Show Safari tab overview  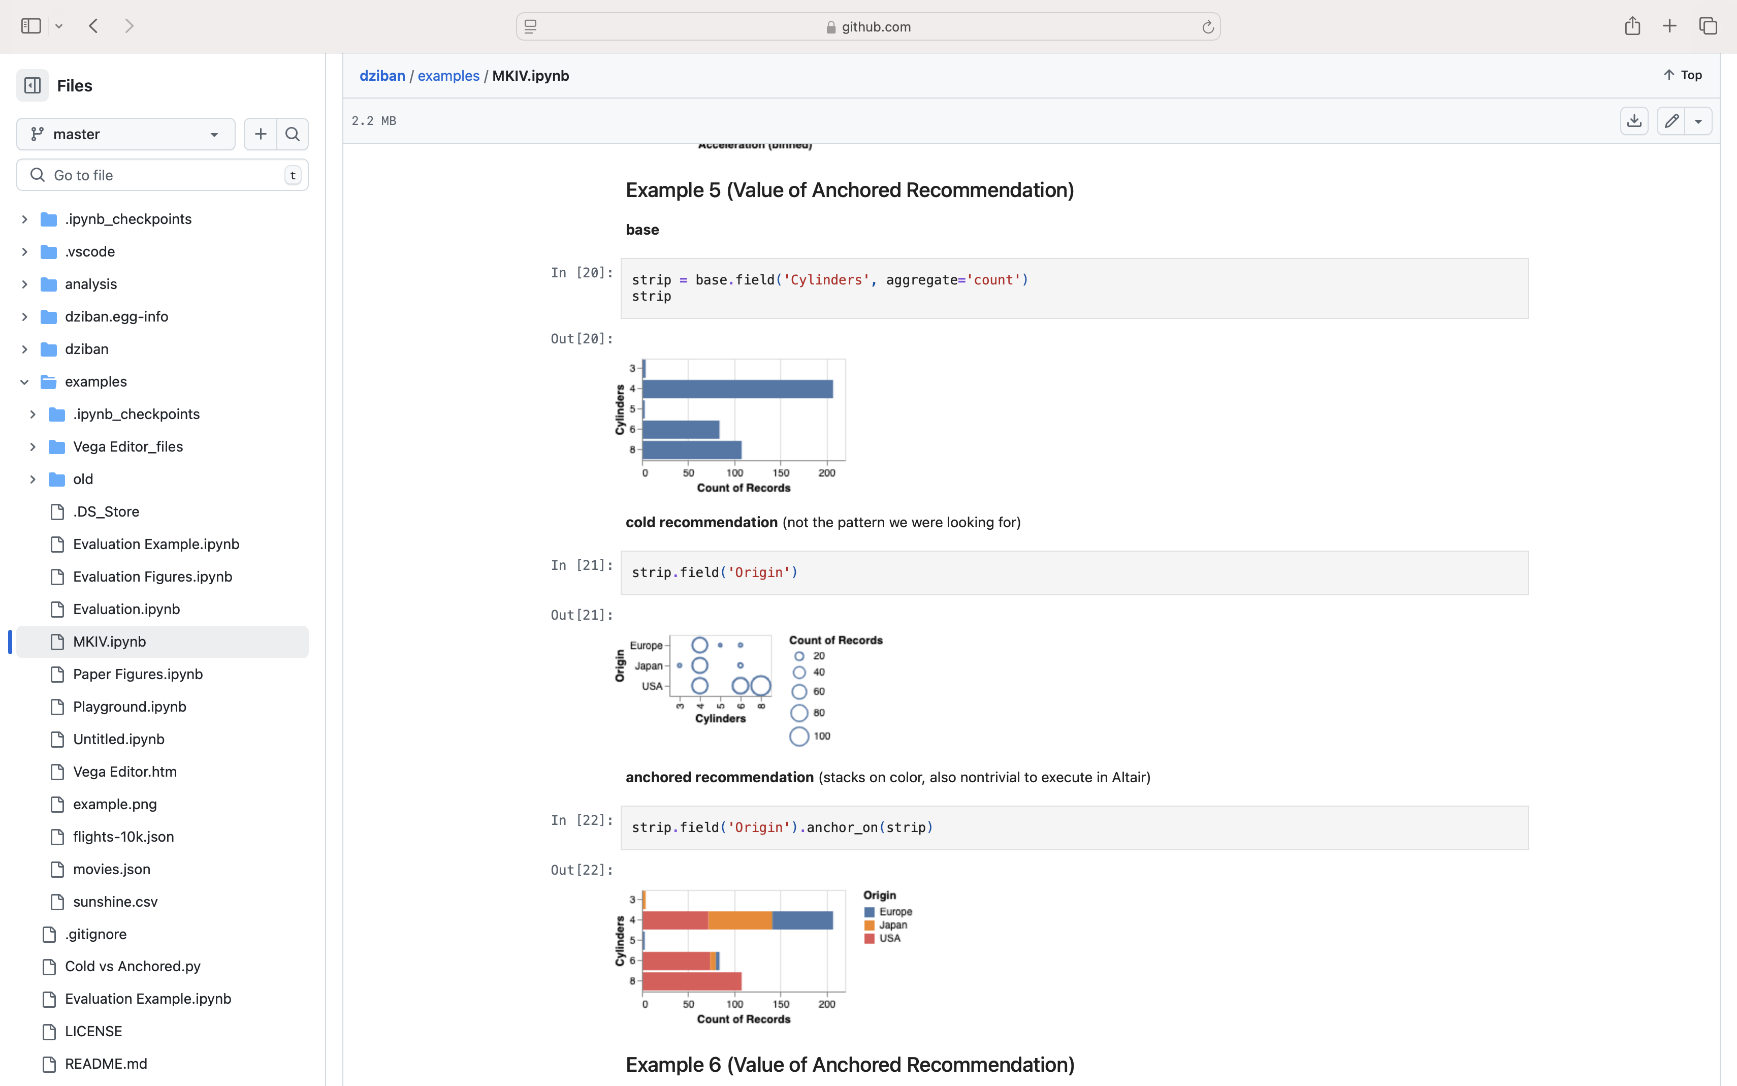tap(1708, 25)
